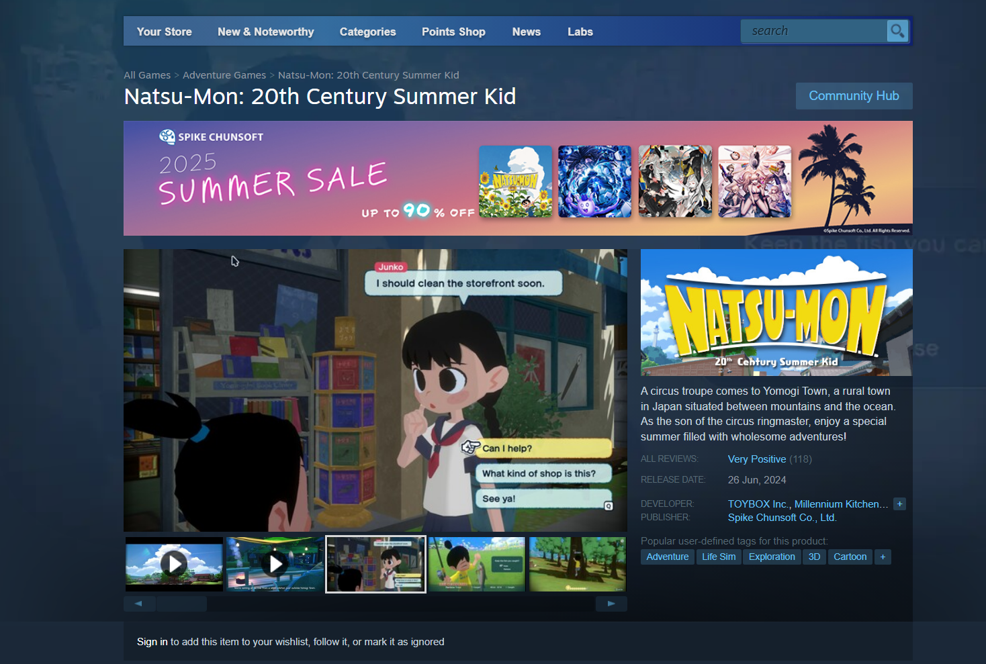
Task: Click the Community Hub button
Action: click(x=854, y=96)
